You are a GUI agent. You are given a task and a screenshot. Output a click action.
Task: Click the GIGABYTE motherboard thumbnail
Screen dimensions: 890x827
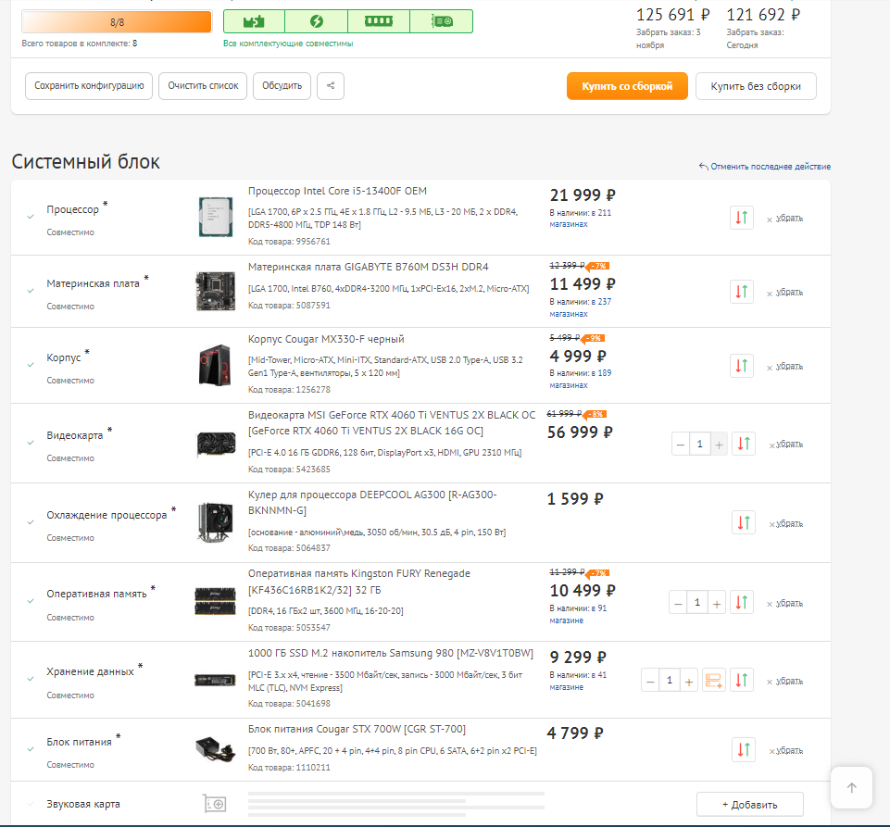click(x=216, y=291)
